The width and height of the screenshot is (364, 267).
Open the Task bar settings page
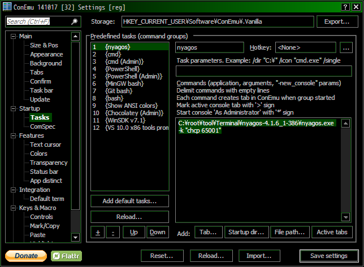[x=42, y=90]
